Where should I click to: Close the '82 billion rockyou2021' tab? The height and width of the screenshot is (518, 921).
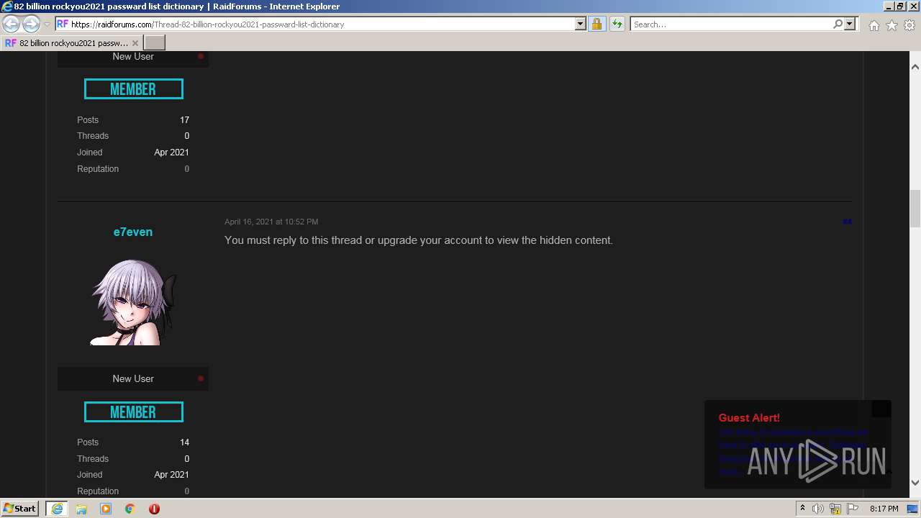135,43
